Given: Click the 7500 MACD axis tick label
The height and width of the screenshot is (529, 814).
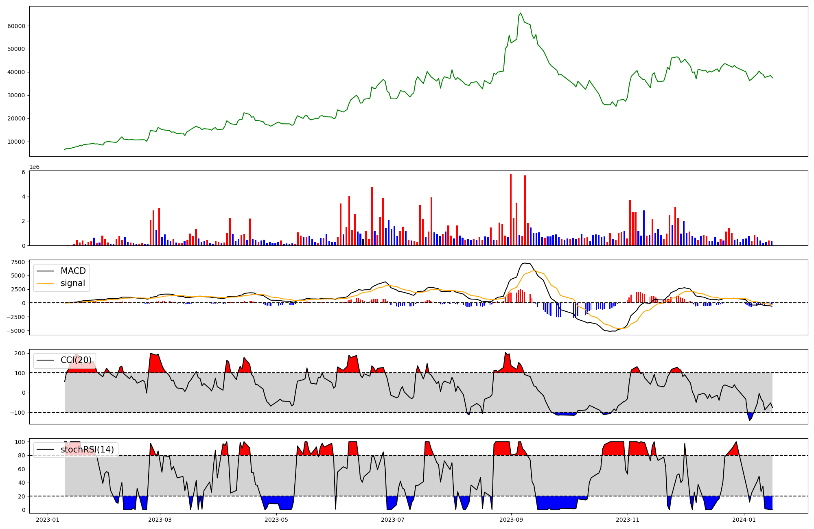Looking at the screenshot, I should pyautogui.click(x=18, y=262).
